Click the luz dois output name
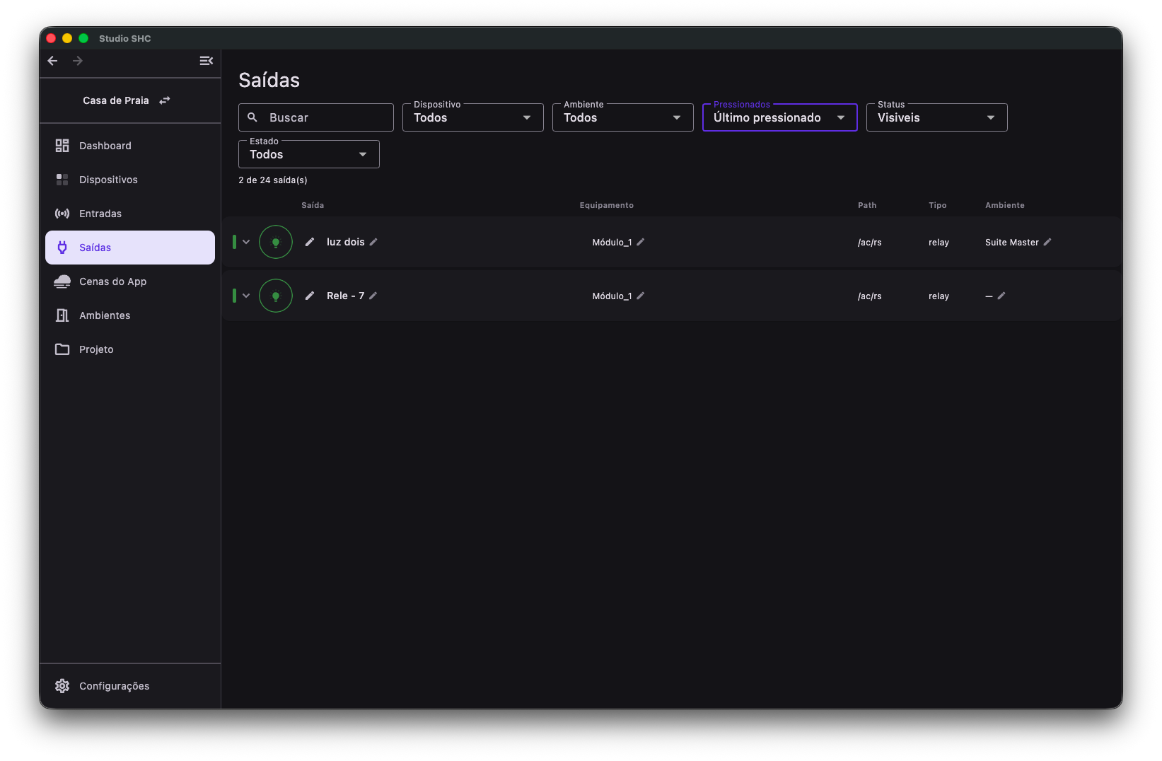 (x=346, y=242)
